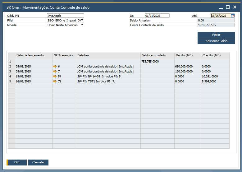Open link arrow for transaction 7
The width and height of the screenshot is (242, 172).
55,72
